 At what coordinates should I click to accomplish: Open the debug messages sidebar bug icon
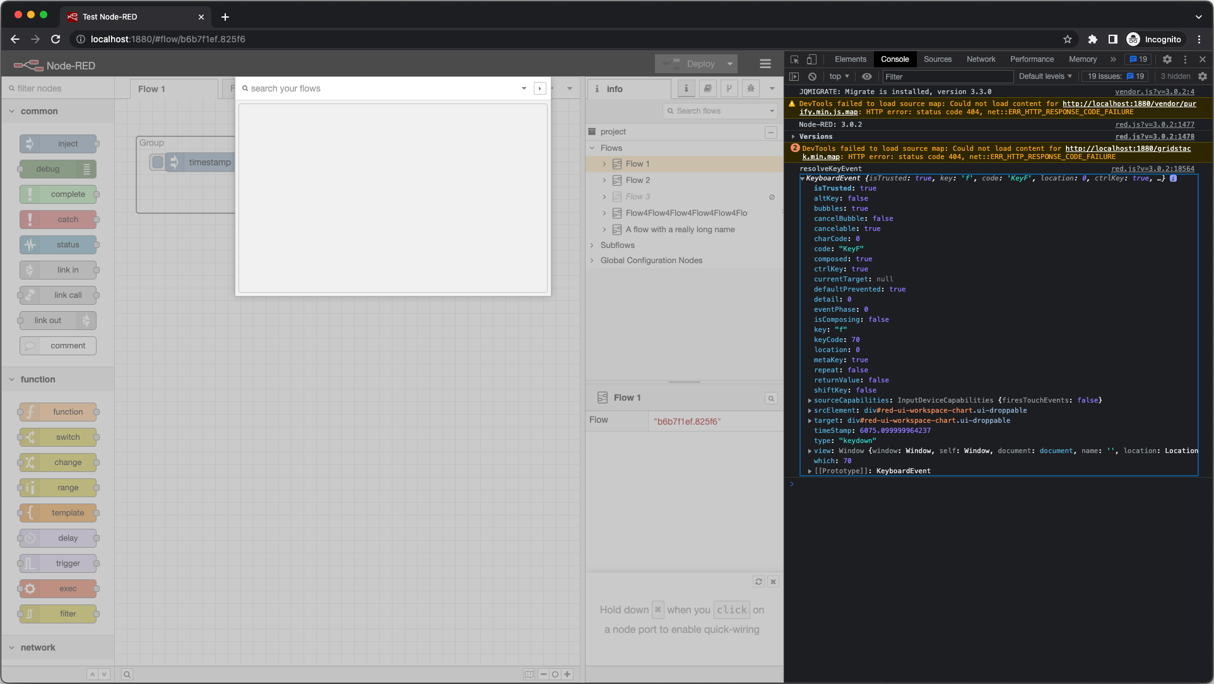pyautogui.click(x=750, y=88)
